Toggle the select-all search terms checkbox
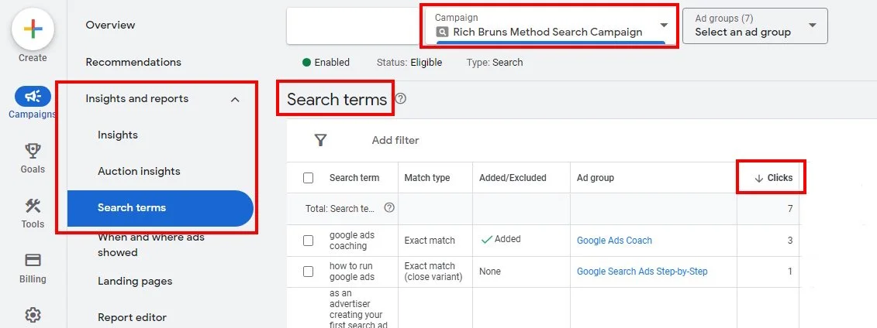877x328 pixels. [308, 178]
